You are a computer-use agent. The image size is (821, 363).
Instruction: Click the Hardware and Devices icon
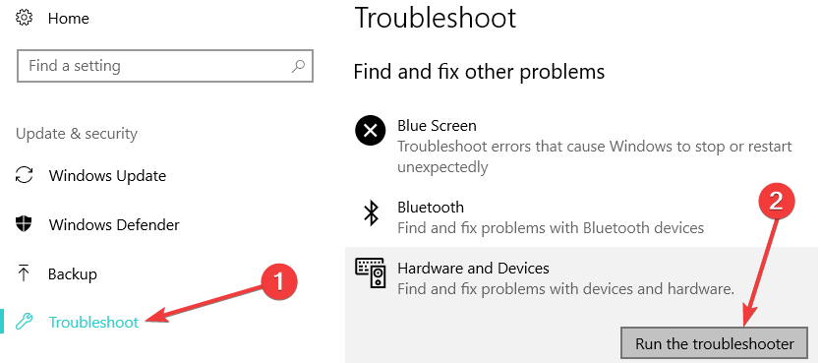371,272
